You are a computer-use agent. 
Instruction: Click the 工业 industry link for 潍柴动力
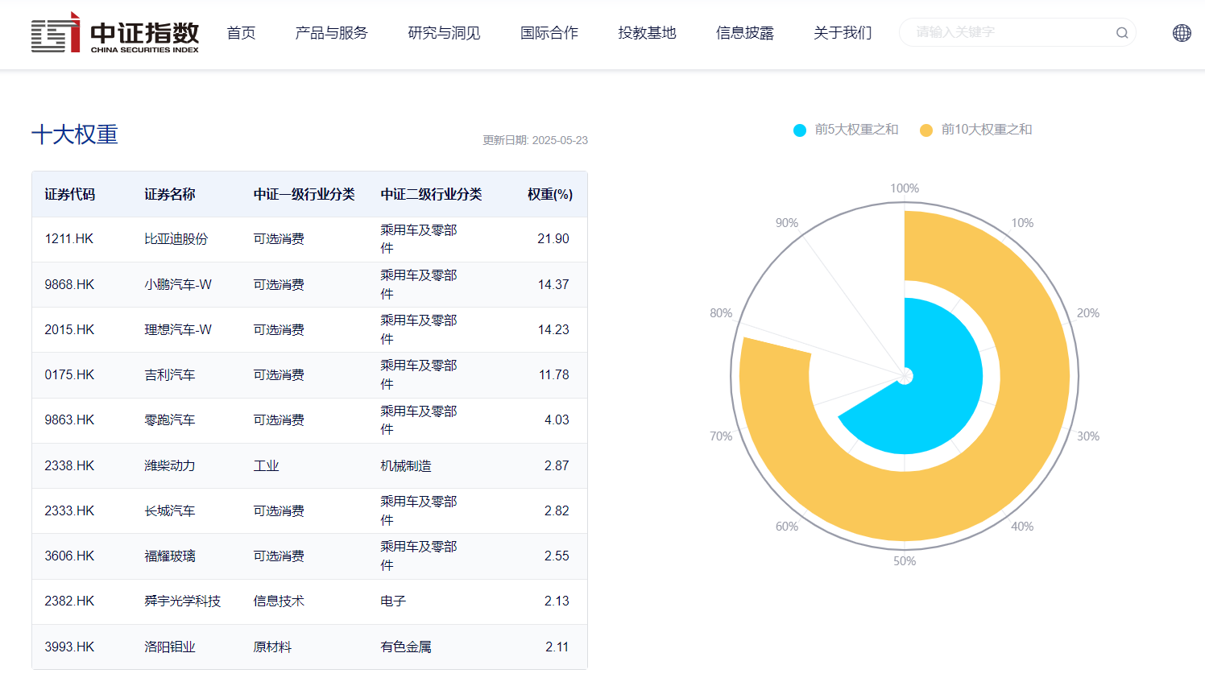(x=266, y=465)
